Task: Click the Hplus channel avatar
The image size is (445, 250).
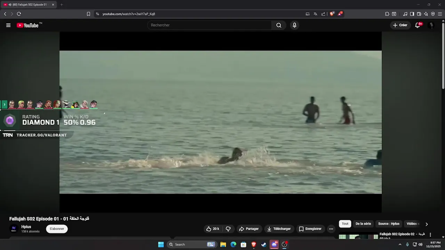Action: tap(14, 228)
